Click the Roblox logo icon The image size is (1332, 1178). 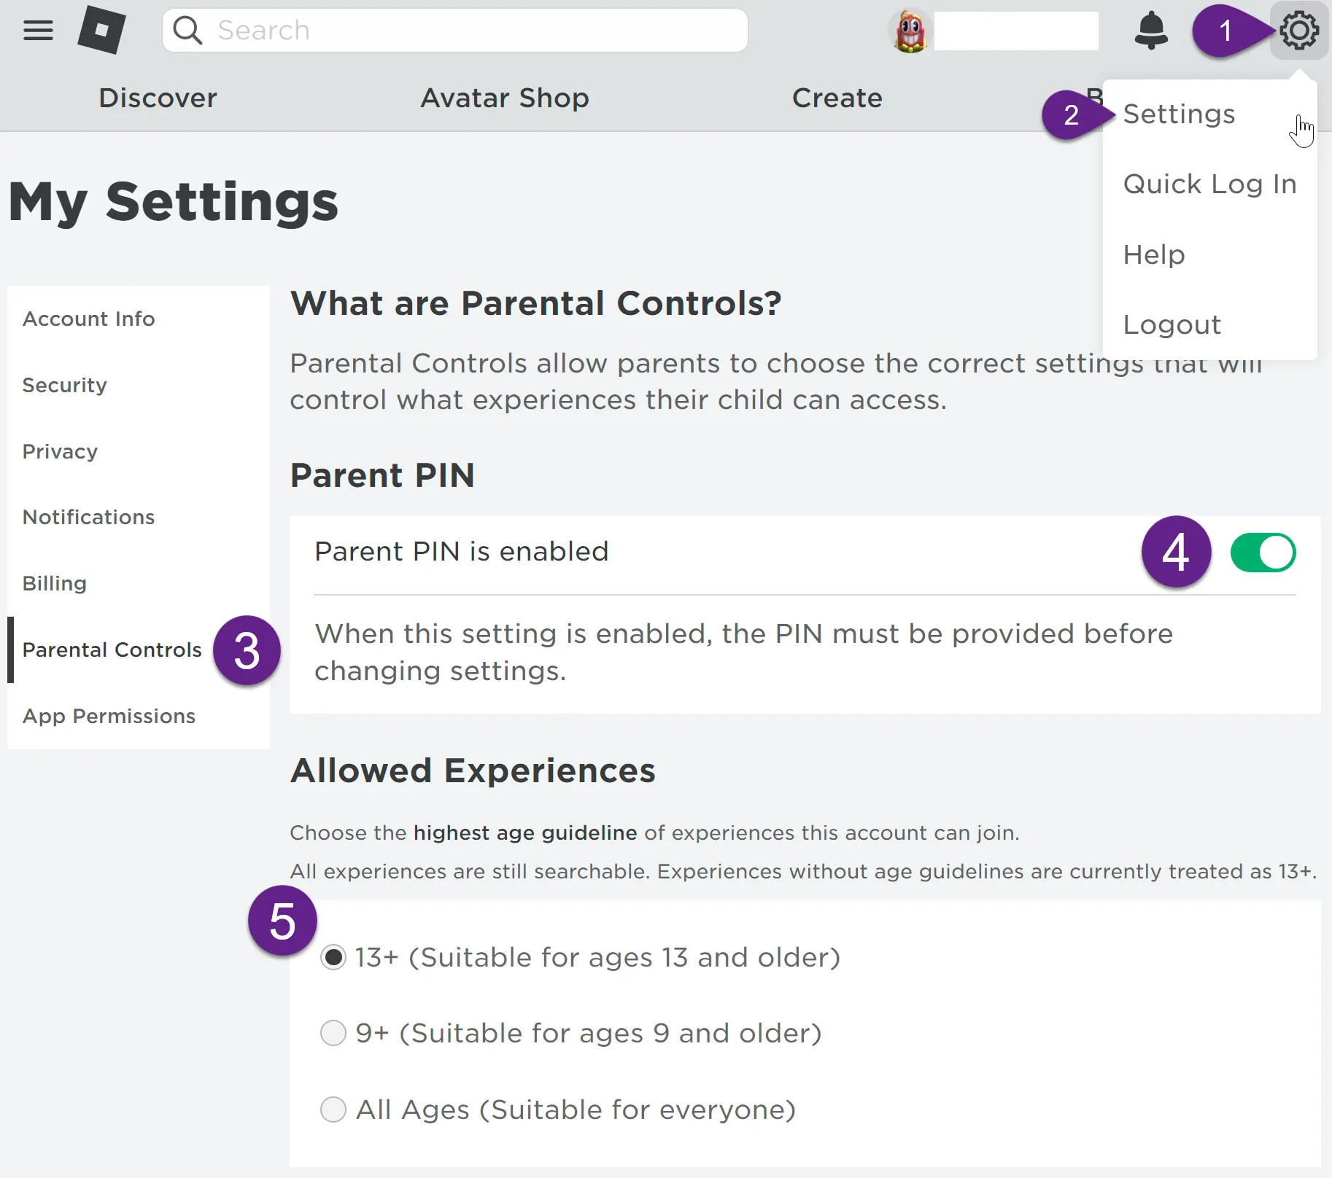point(102,30)
